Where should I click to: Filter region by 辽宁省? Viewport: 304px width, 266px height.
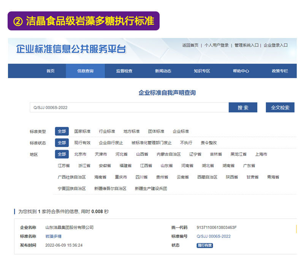coord(195,154)
